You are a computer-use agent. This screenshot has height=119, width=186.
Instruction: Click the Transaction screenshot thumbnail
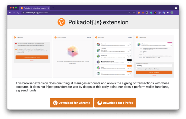coord(154,56)
